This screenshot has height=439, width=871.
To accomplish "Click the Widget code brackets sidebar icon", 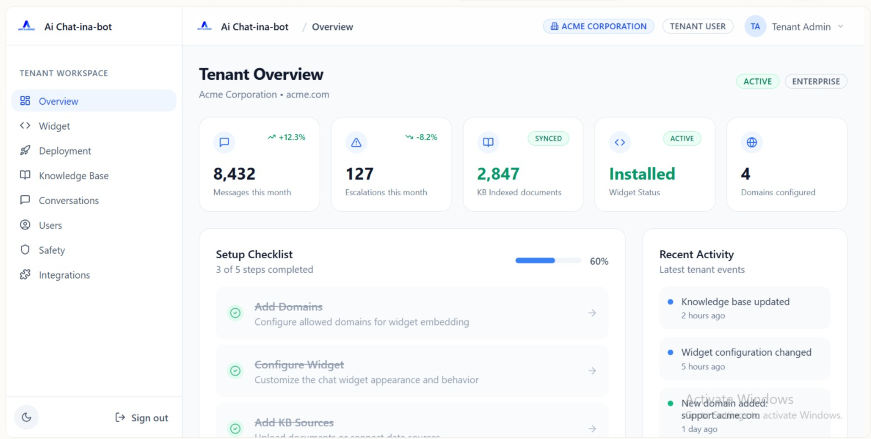I will click(25, 126).
